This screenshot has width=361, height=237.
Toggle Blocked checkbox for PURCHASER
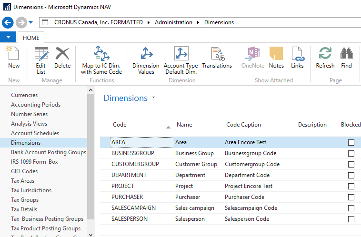click(x=351, y=197)
